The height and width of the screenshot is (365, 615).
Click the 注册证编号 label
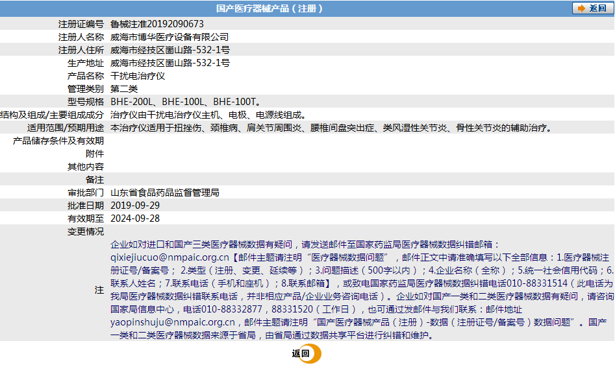click(x=81, y=24)
